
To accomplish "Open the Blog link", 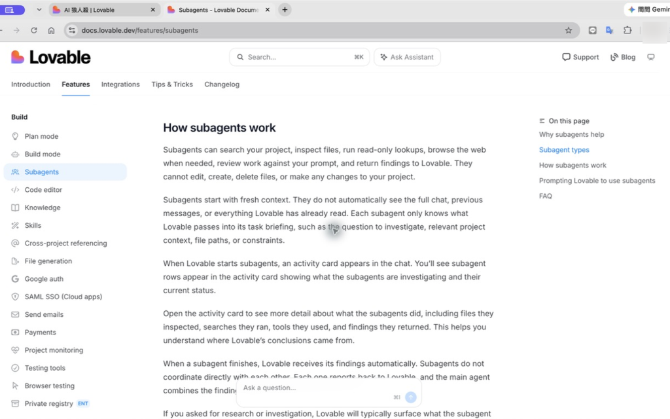I will pyautogui.click(x=623, y=58).
